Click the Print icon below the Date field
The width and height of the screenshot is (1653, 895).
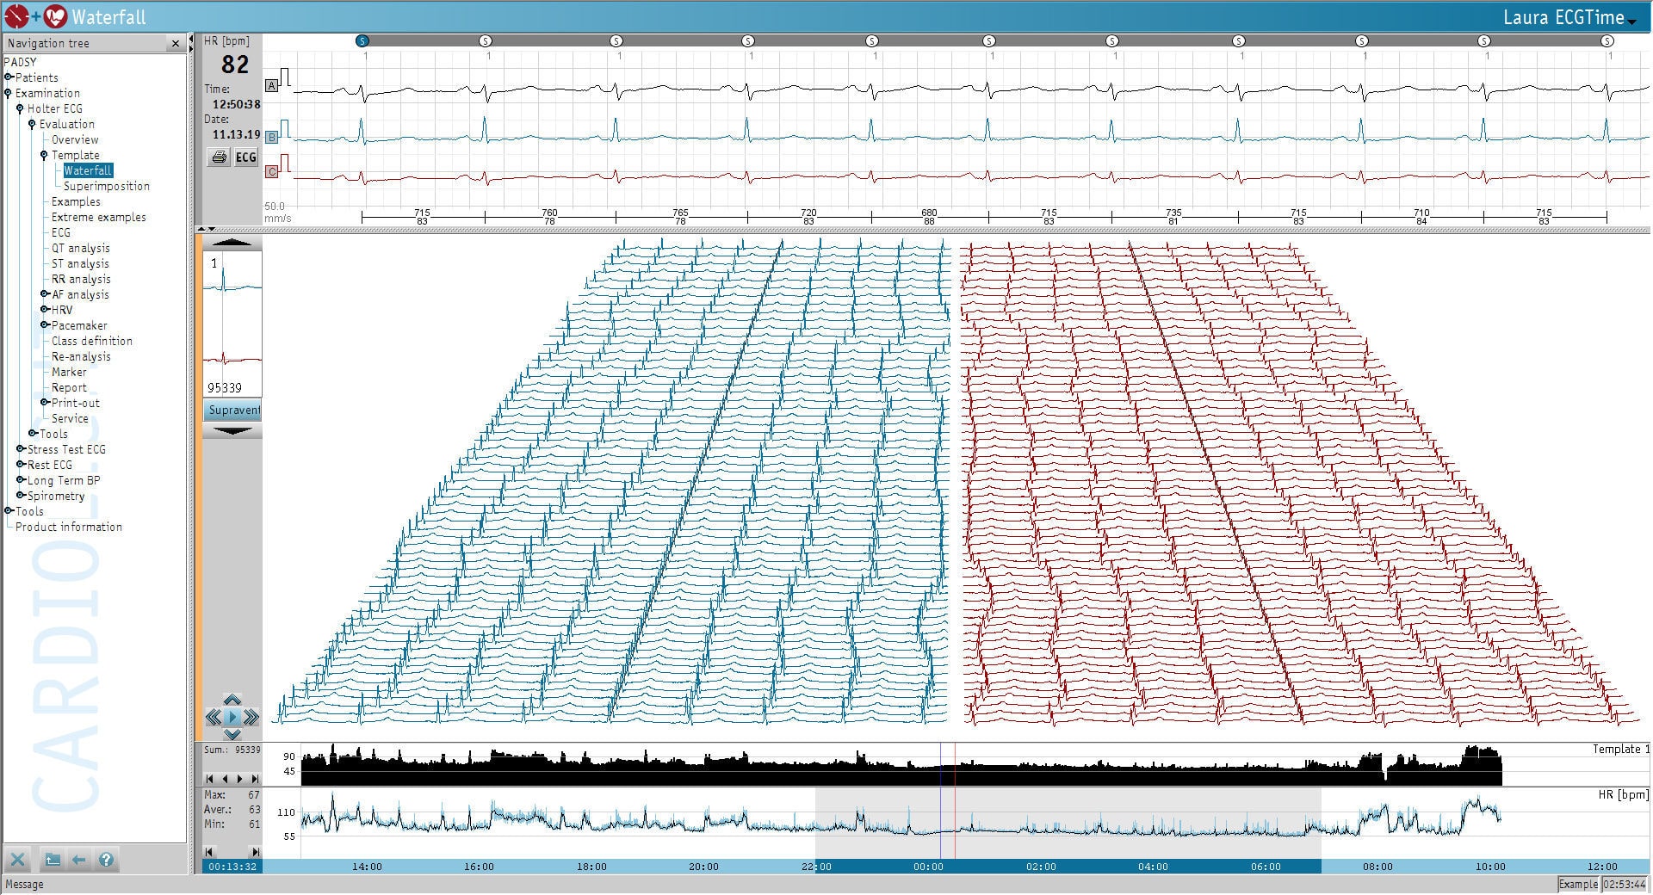(x=218, y=157)
